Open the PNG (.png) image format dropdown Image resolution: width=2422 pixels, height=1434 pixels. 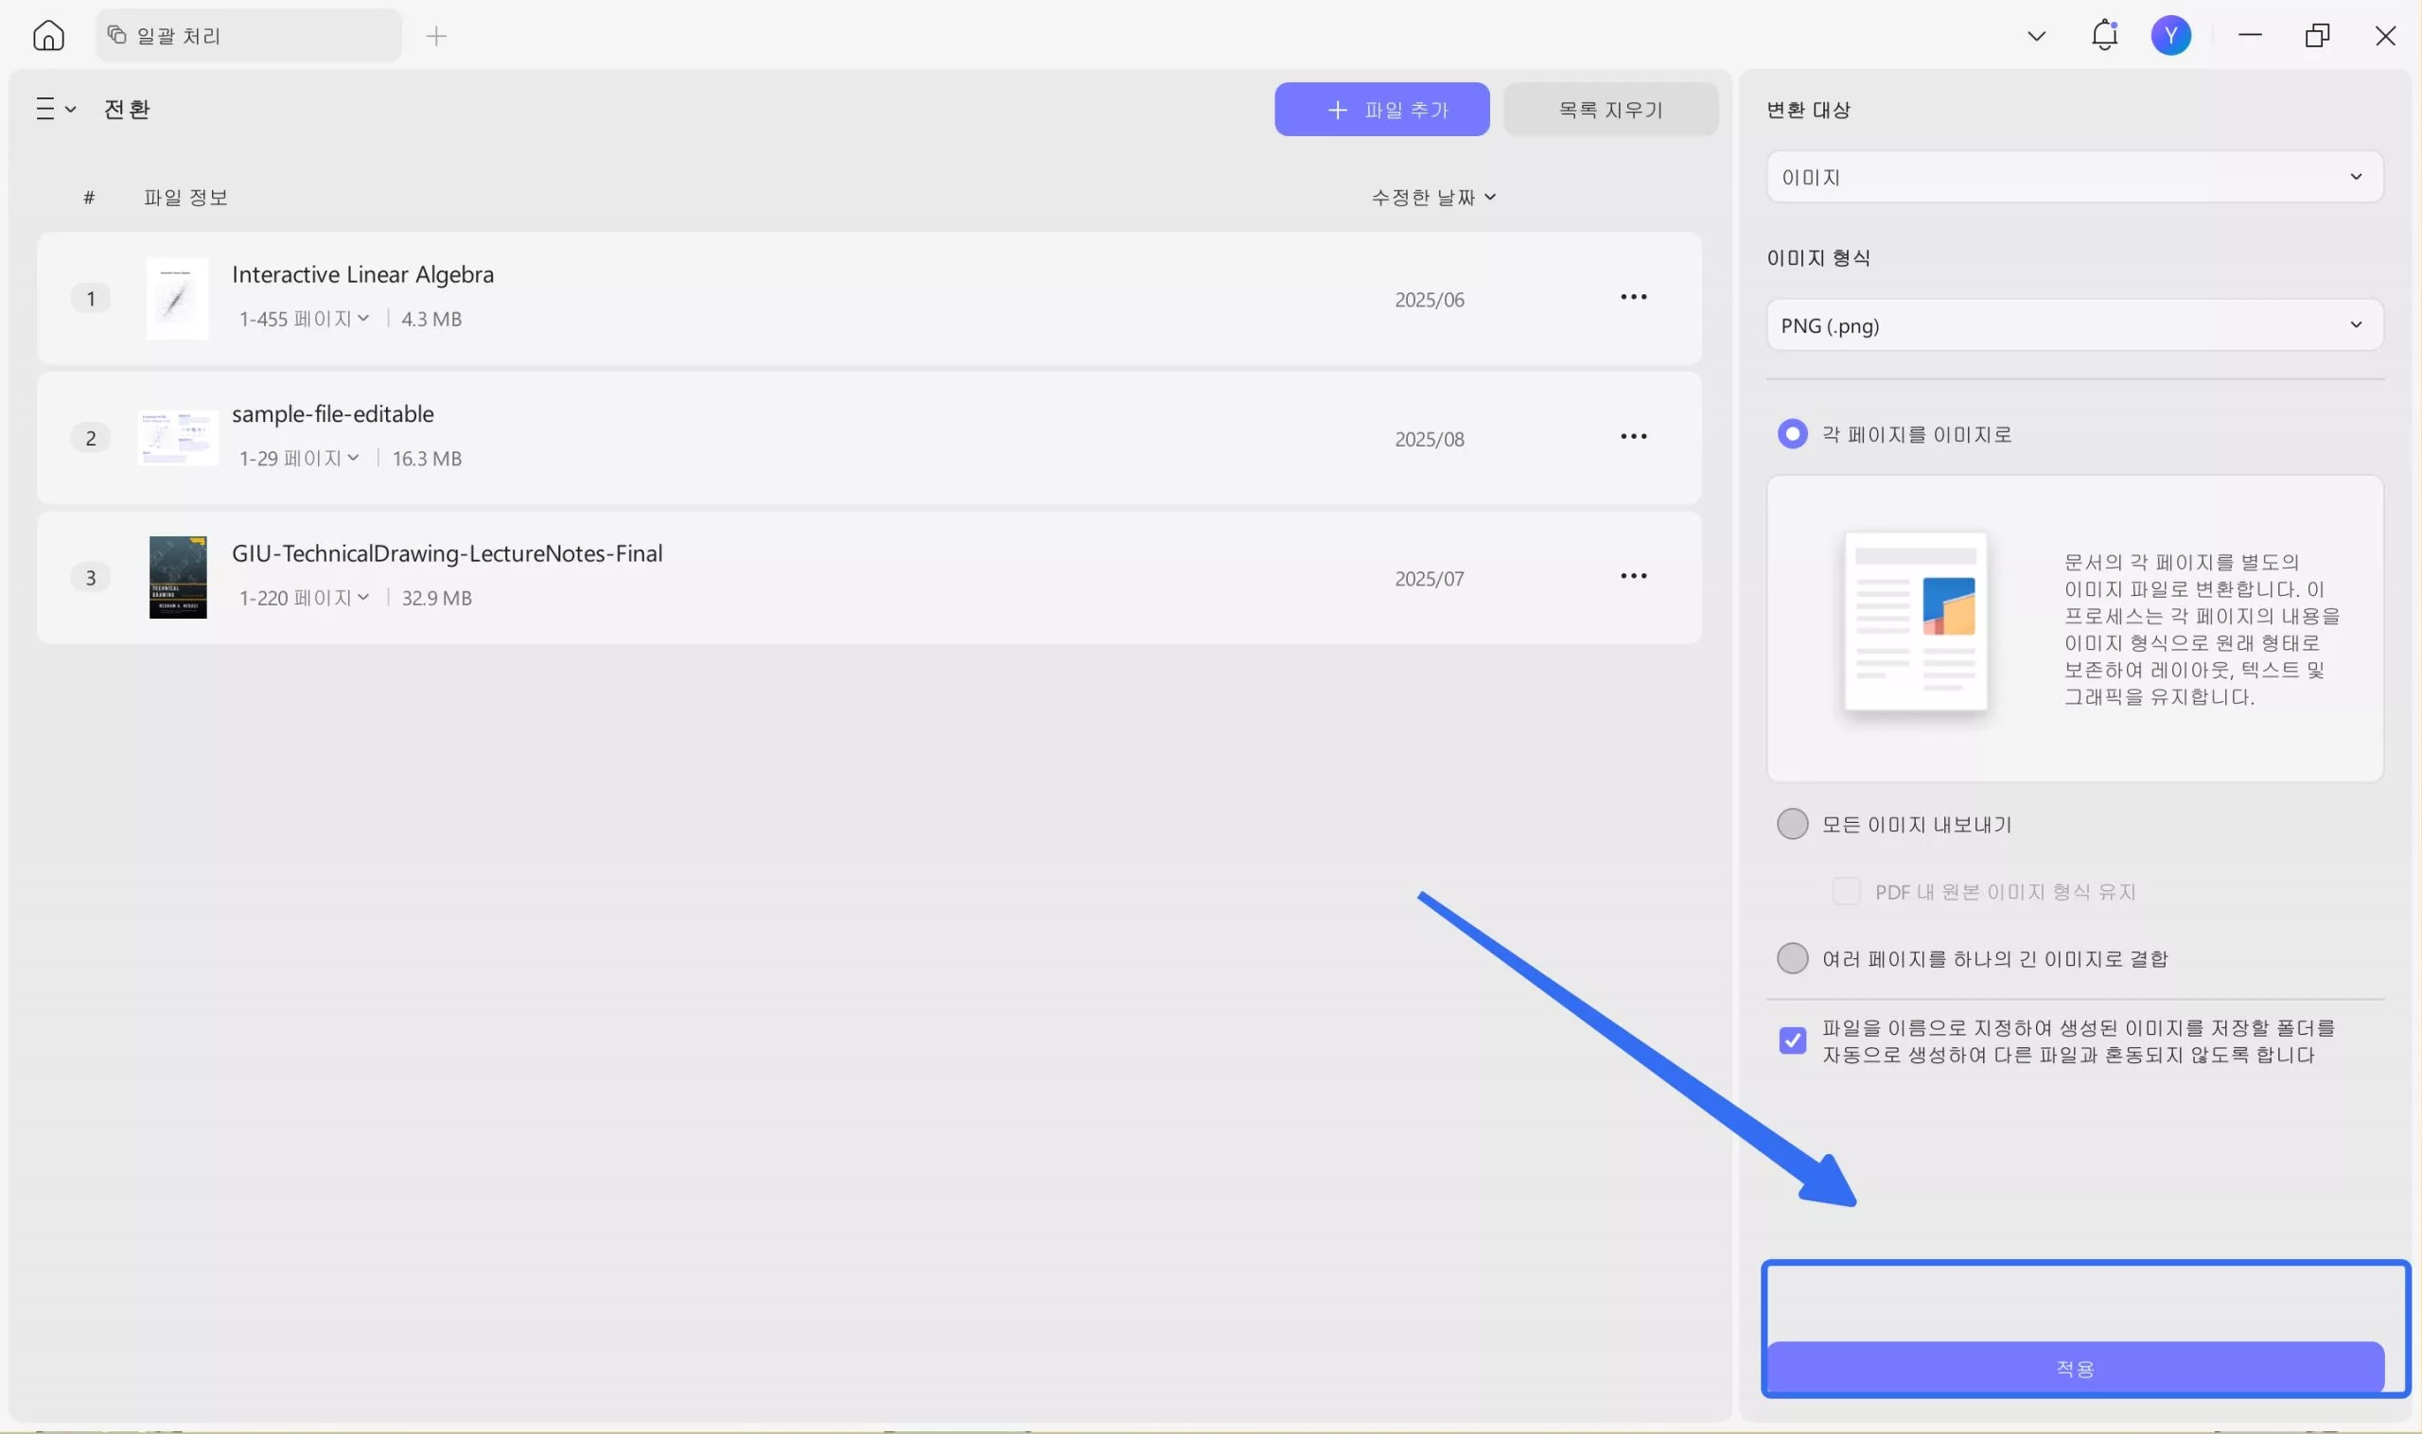(x=2073, y=325)
